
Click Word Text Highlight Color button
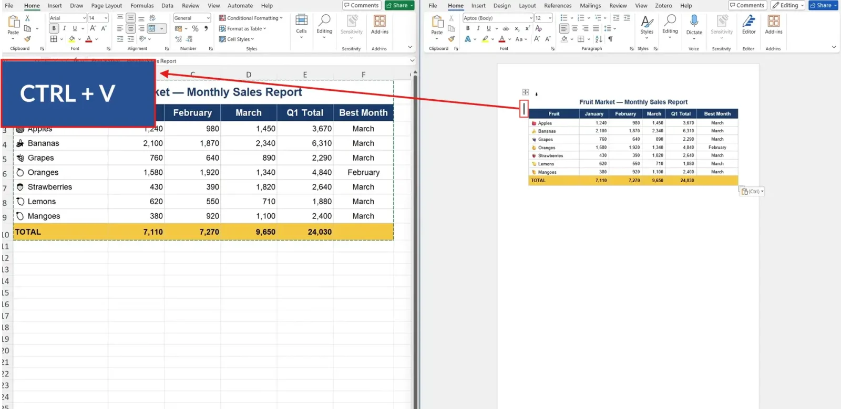tap(485, 39)
